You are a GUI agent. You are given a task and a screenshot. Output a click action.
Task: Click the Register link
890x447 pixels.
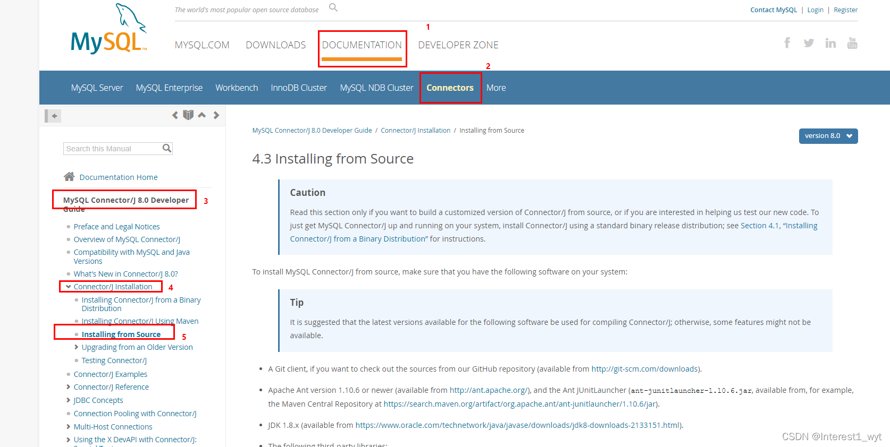[845, 10]
